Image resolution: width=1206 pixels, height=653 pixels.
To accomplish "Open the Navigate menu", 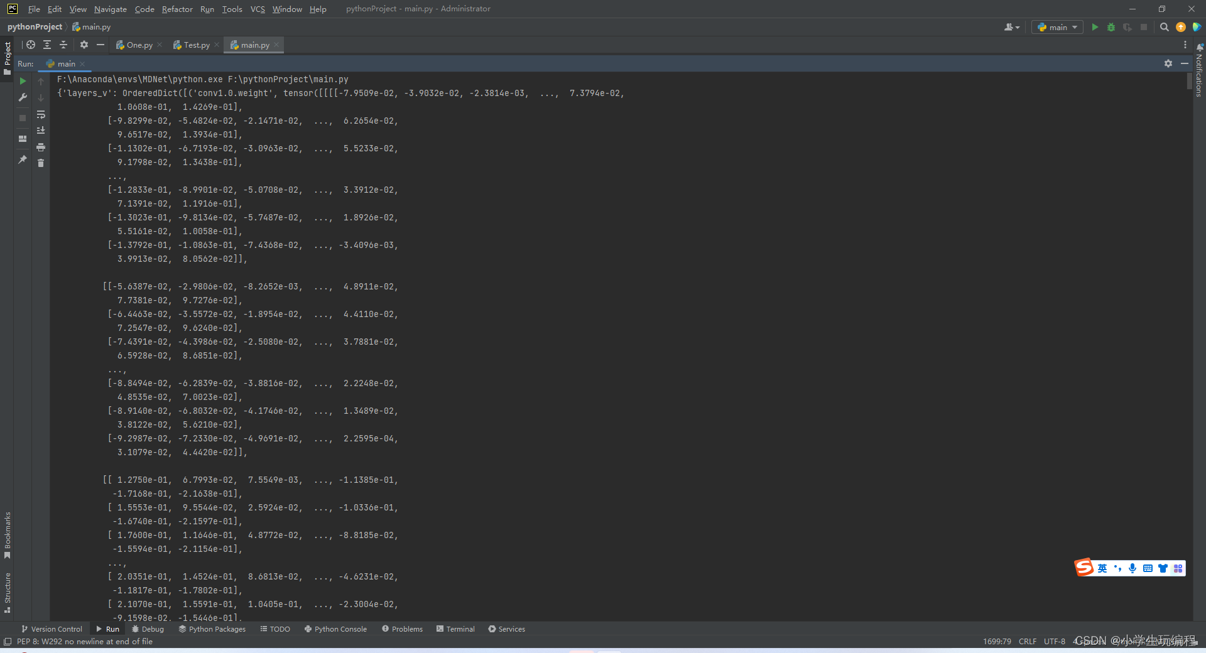I will [x=111, y=9].
